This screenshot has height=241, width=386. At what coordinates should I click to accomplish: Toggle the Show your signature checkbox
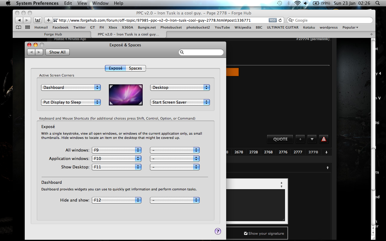[246, 233]
